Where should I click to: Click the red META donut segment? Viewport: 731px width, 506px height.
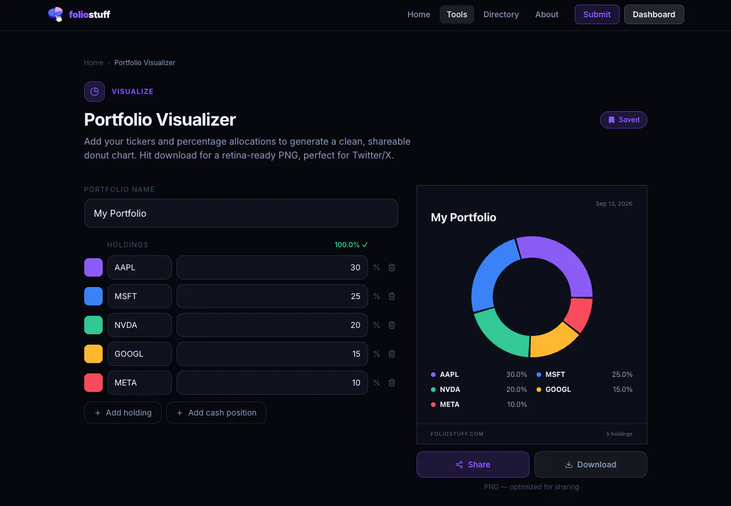(580, 314)
